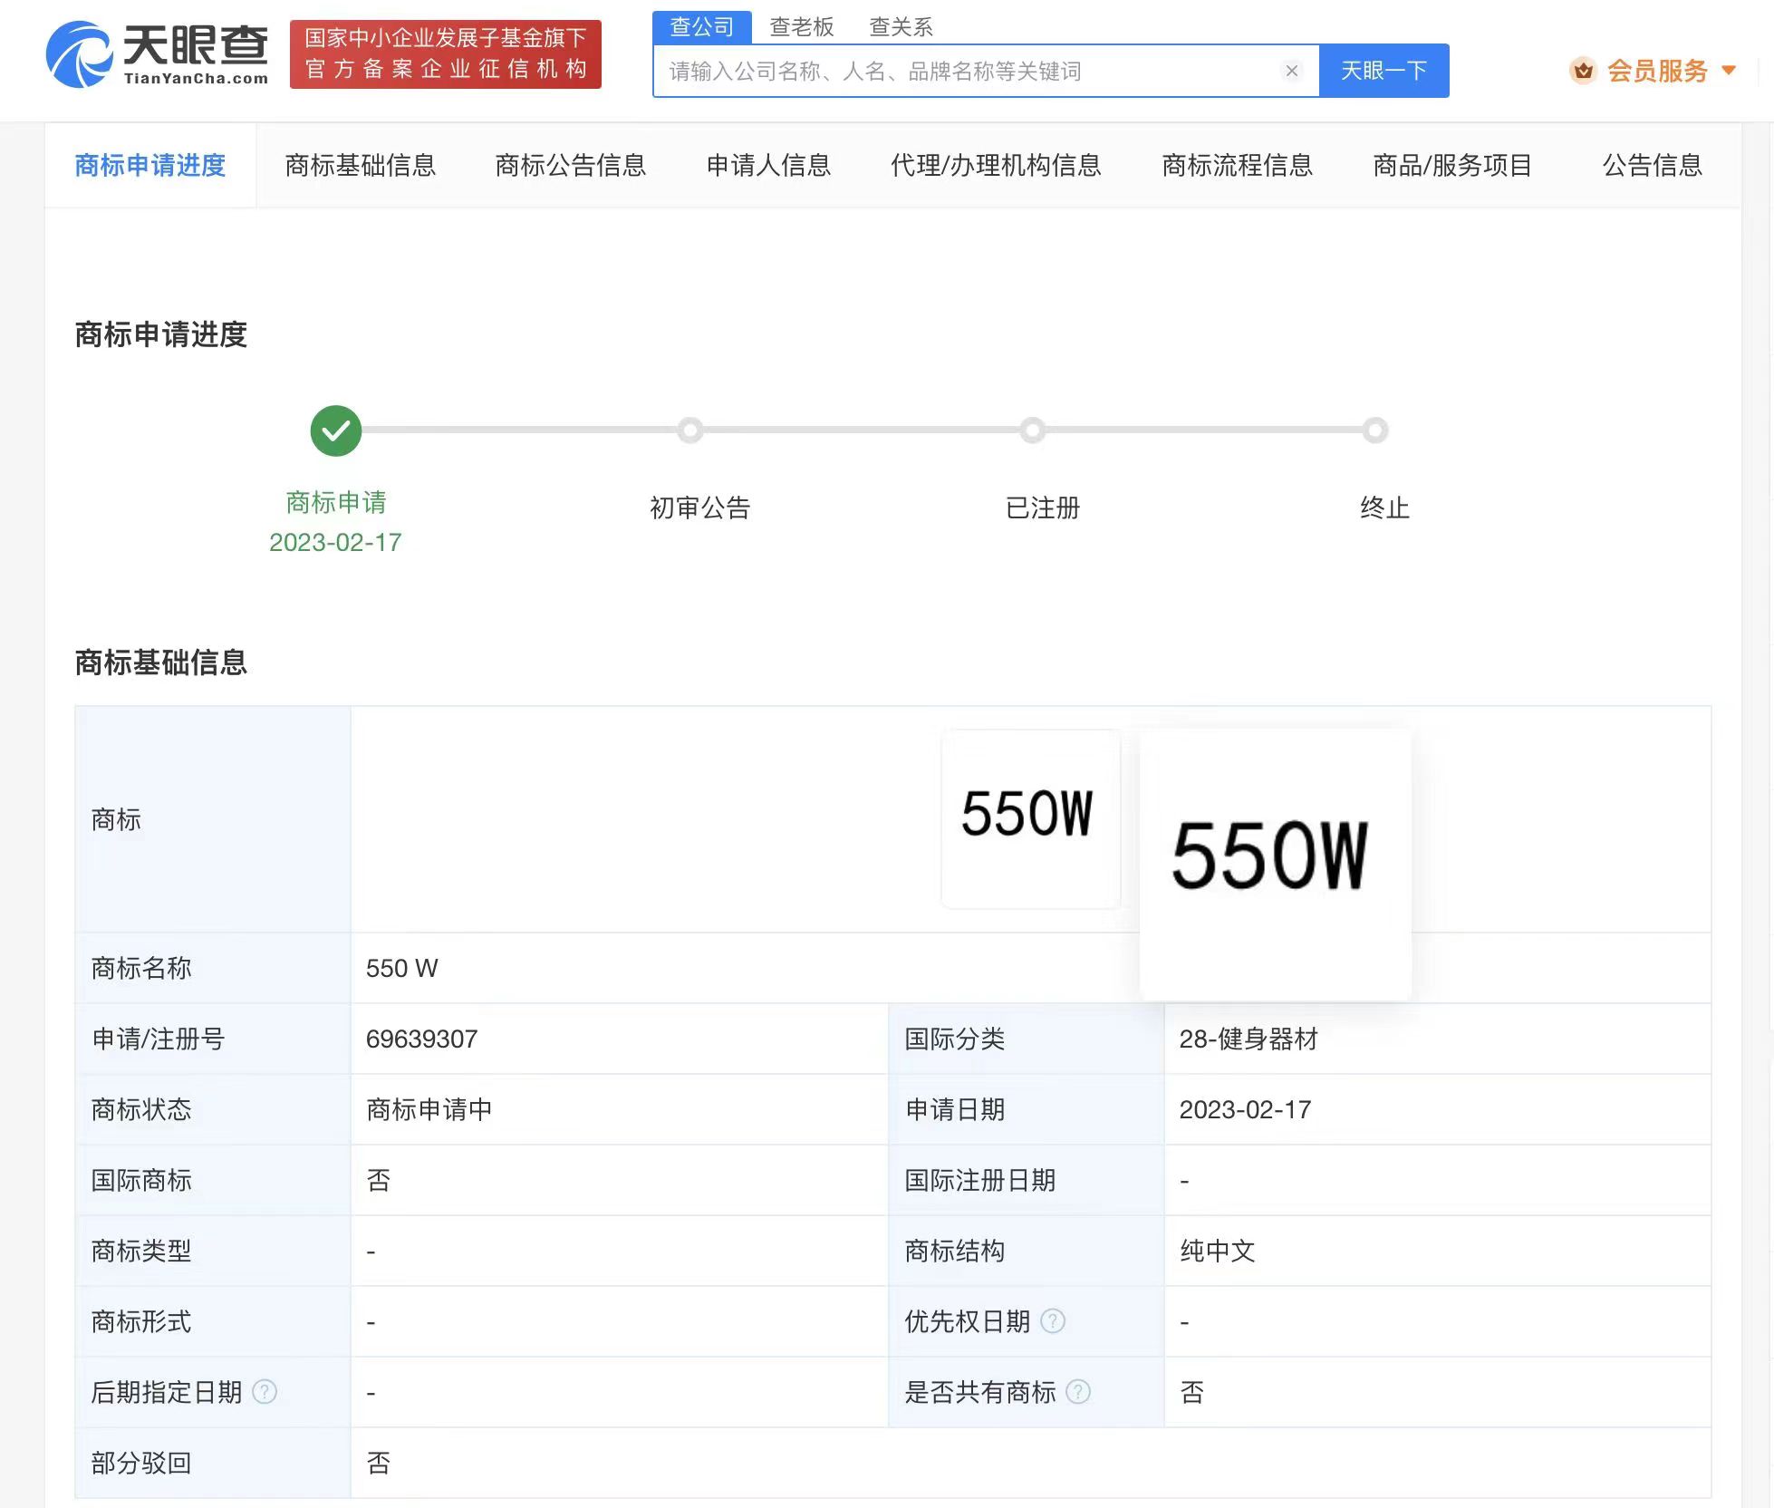Open the help icon beside 优先权日期
1774x1508 pixels.
click(x=1053, y=1321)
